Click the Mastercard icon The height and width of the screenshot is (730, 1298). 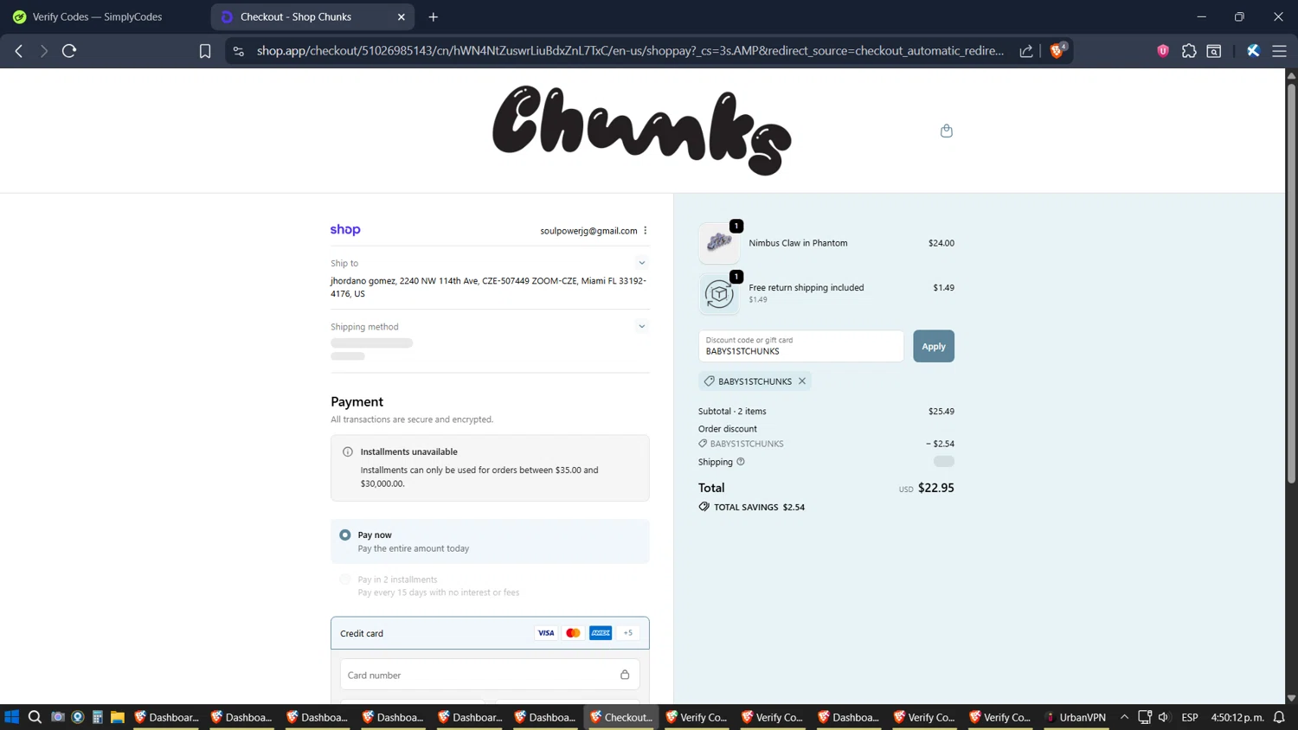coord(573,633)
